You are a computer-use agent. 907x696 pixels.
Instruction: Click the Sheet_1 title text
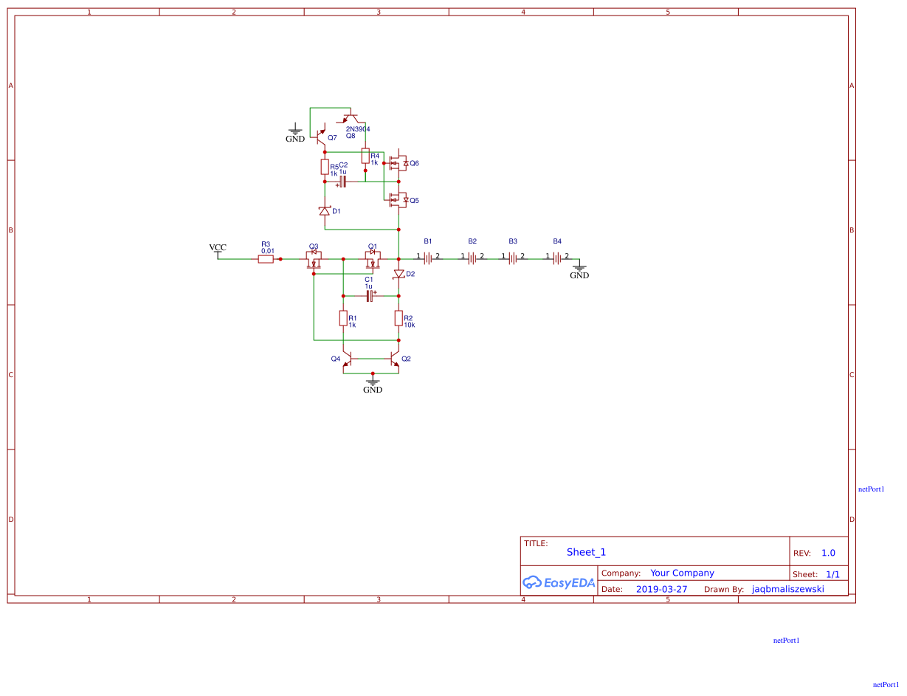coord(585,552)
